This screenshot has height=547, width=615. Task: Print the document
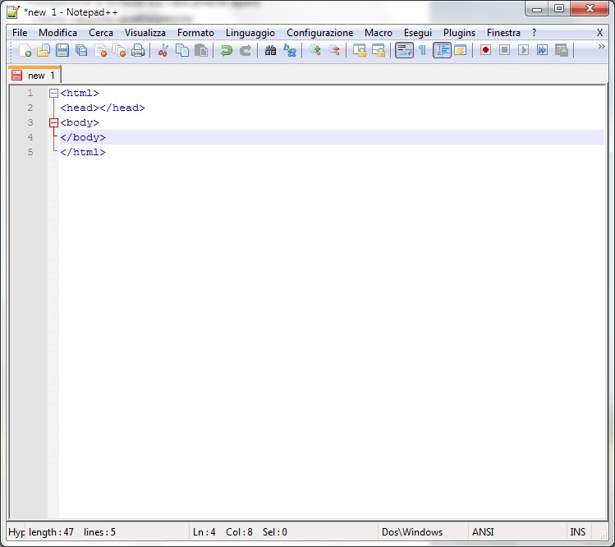138,50
